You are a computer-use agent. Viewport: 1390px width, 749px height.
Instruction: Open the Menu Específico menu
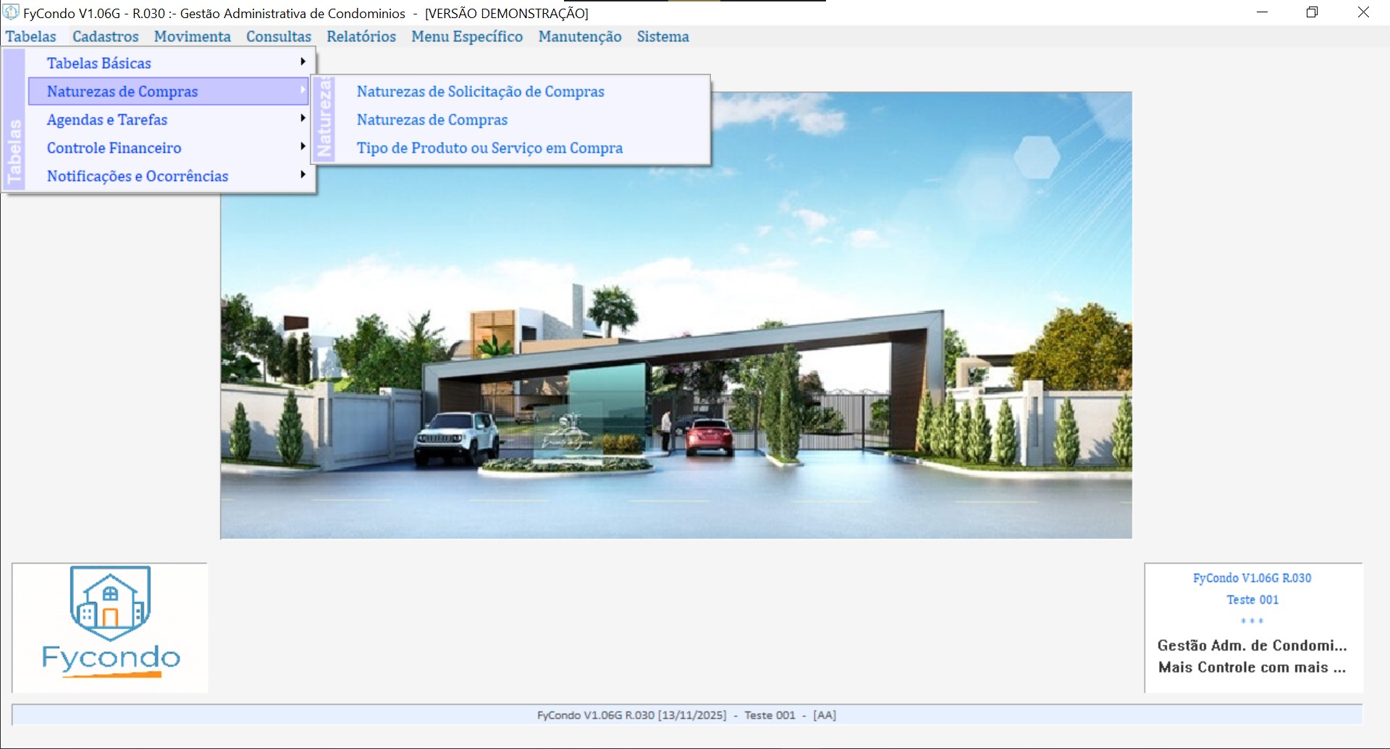(467, 36)
